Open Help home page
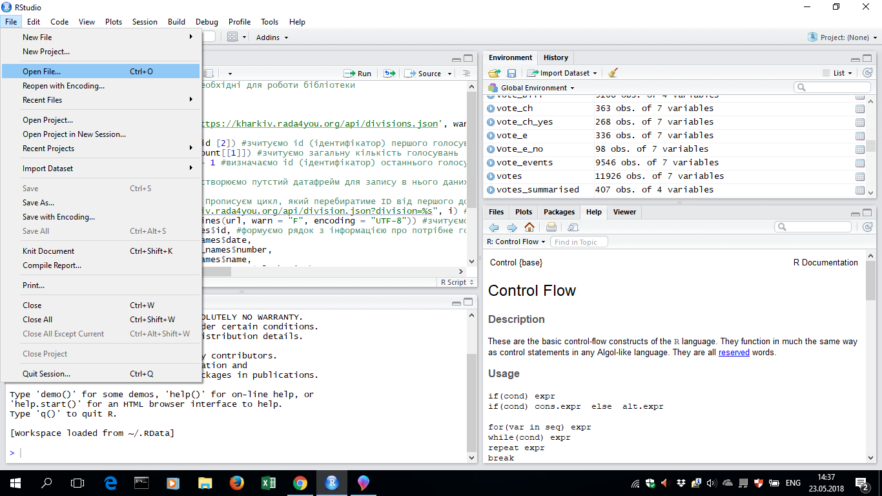This screenshot has height=496, width=882. tap(529, 227)
